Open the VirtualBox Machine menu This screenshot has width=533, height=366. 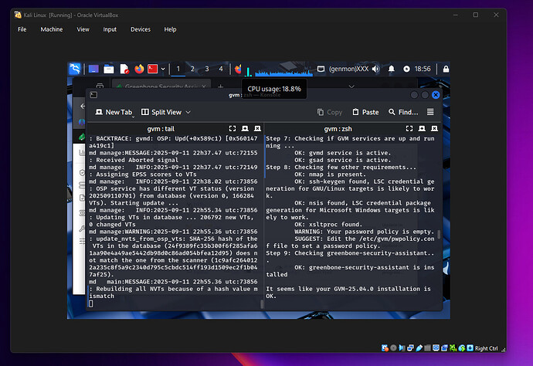pos(52,29)
